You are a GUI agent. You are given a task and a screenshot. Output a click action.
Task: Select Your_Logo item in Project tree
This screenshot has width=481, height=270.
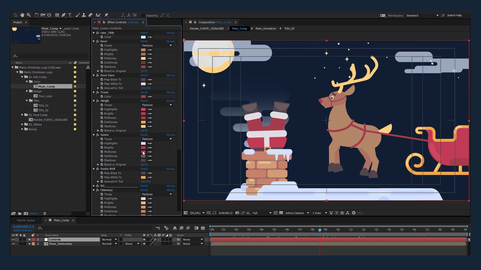(45, 96)
